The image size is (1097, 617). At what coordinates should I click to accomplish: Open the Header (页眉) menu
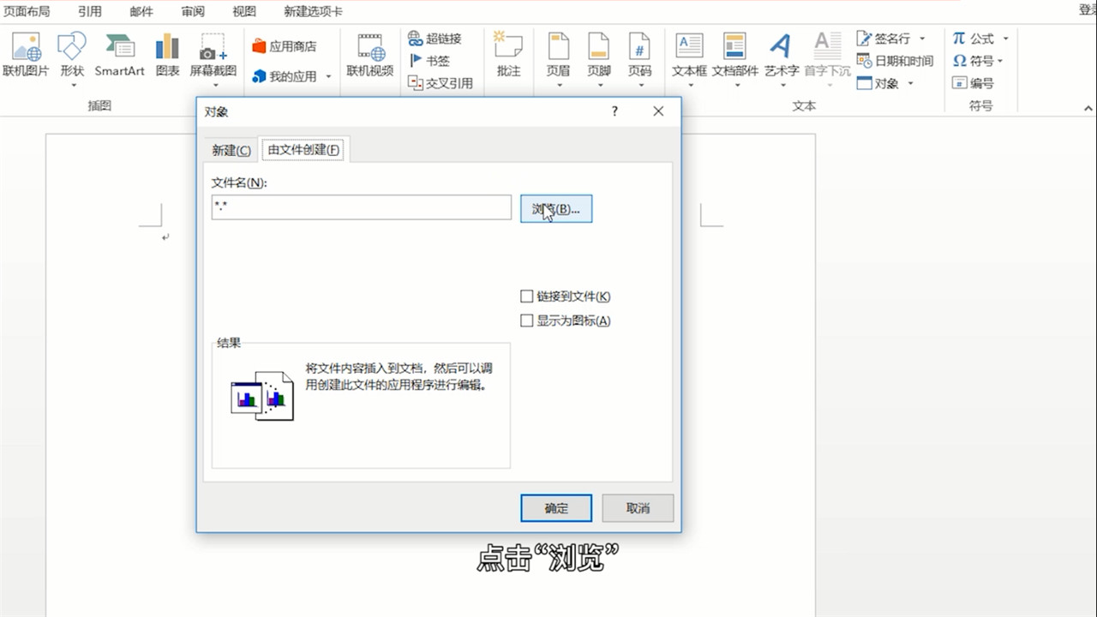(558, 55)
